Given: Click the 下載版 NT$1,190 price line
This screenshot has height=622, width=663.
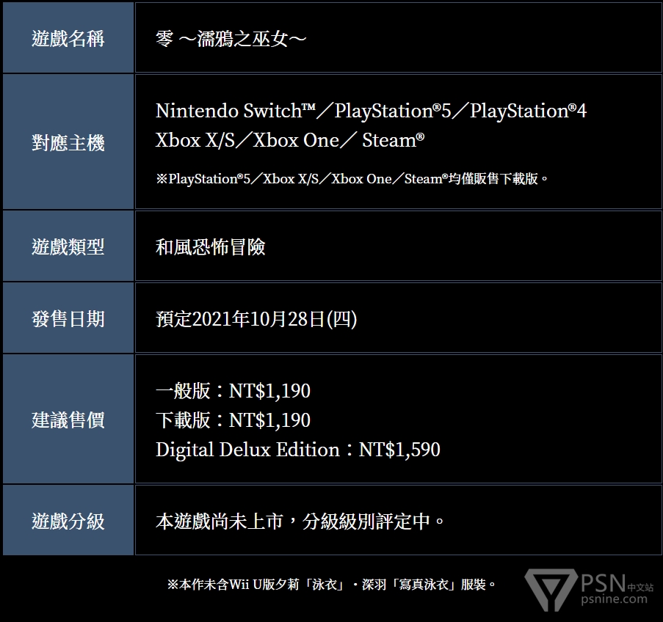Looking at the screenshot, I should click(x=233, y=420).
